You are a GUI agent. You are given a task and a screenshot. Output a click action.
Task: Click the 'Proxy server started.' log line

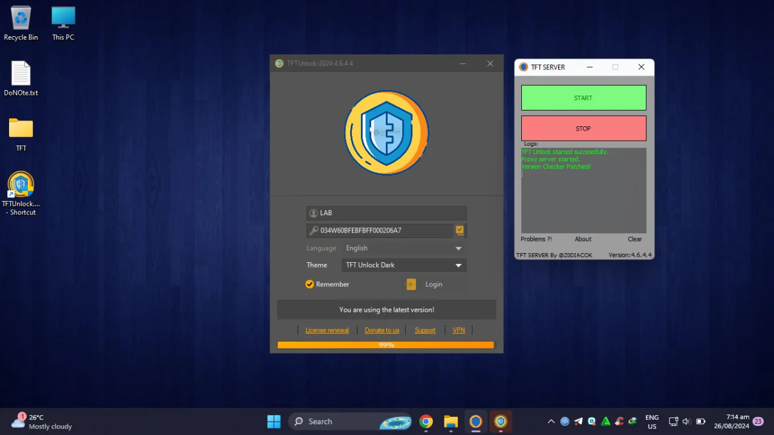(550, 159)
